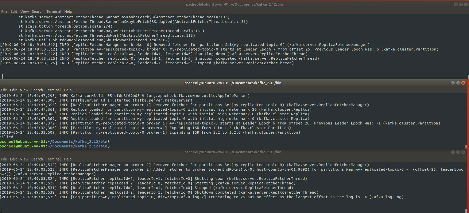Click the 'replicaId=0 ... Stopped' log line
This screenshot has height=213, width=469.
(x=147, y=63)
